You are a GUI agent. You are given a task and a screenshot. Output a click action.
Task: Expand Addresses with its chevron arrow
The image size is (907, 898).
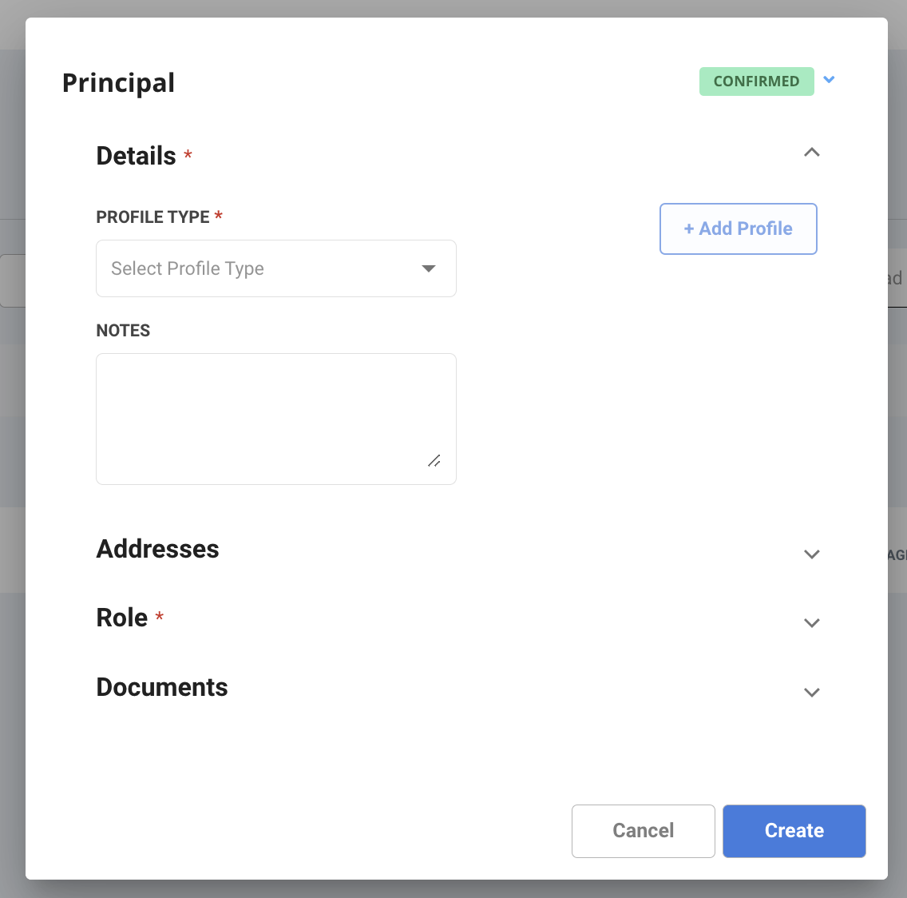(811, 554)
